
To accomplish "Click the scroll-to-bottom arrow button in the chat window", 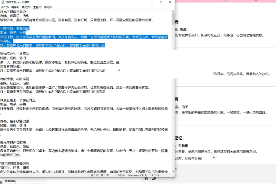I will (214, 157).
